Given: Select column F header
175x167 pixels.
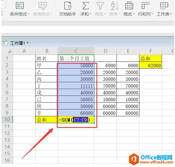Looking at the screenshot, I should [x=151, y=51].
